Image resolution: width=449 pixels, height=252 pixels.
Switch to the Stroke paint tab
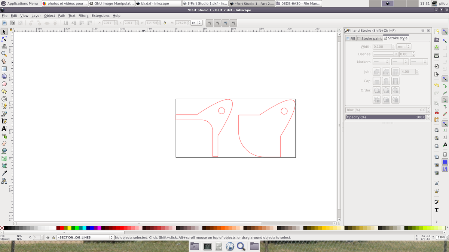pyautogui.click(x=369, y=38)
